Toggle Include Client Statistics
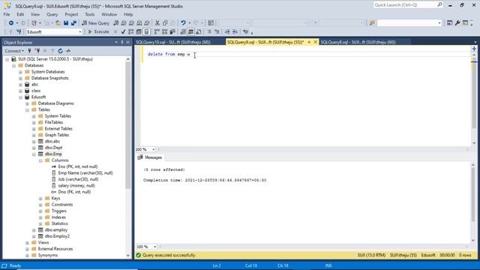This screenshot has width=480, height=270. [x=172, y=31]
